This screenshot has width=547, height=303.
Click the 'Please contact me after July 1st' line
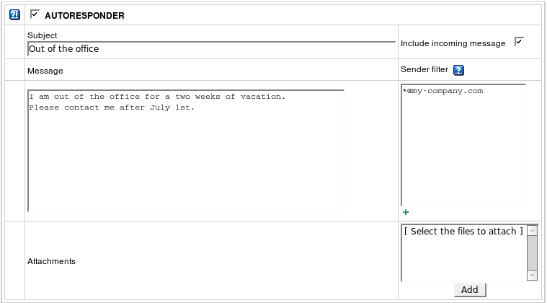click(112, 107)
